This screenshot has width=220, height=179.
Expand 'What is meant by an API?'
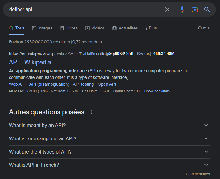(x=109, y=126)
